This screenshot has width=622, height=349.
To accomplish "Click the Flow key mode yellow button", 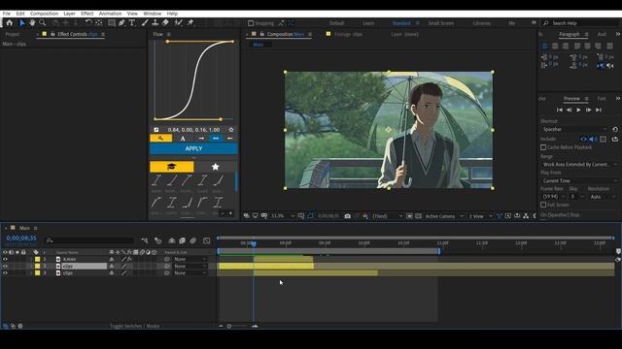I will (x=161, y=138).
